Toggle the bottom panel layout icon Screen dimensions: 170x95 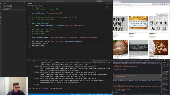click(x=99, y=1)
